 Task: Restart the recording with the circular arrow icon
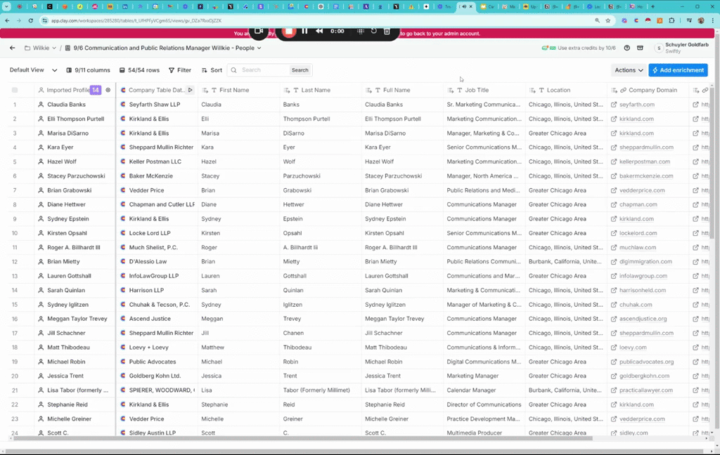pyautogui.click(x=373, y=31)
